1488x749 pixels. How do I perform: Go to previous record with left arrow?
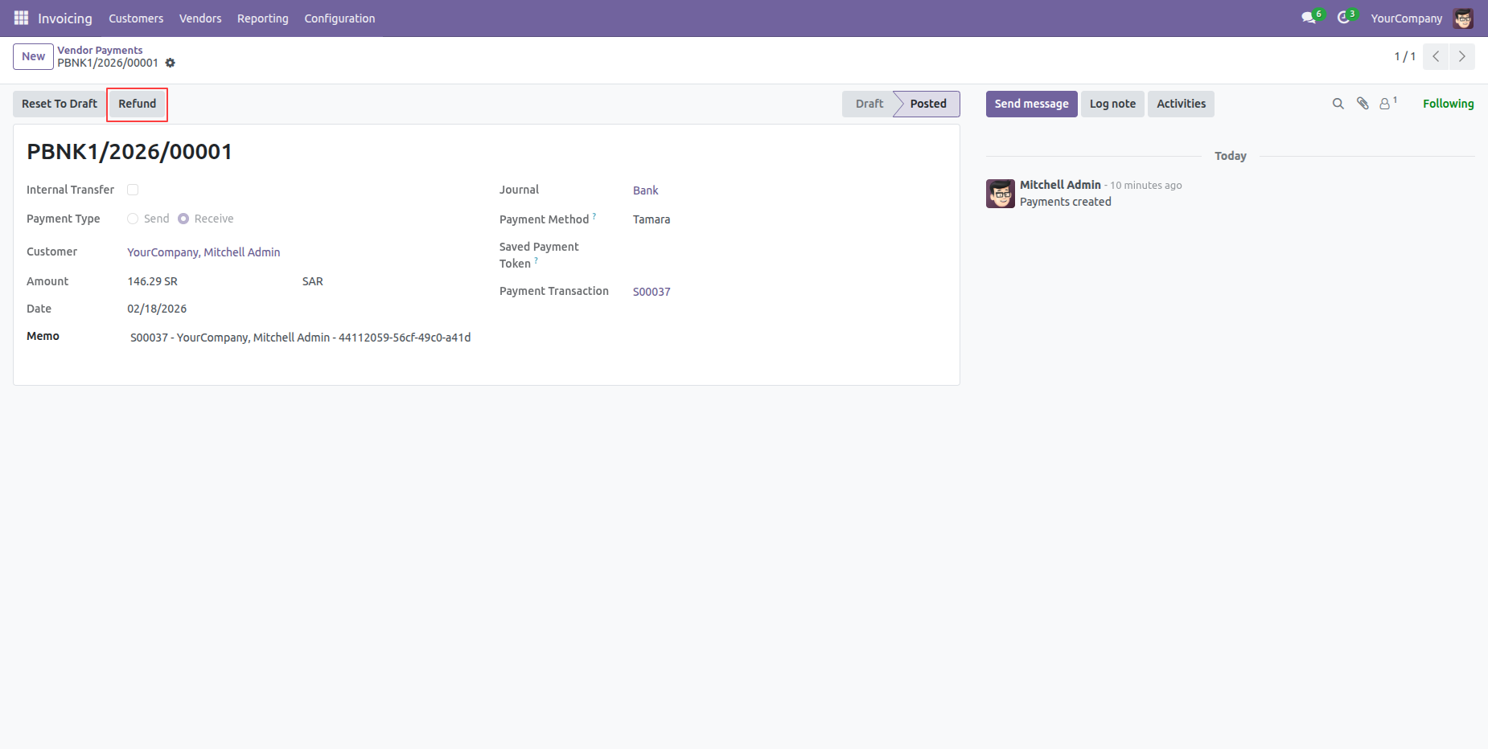(x=1436, y=56)
